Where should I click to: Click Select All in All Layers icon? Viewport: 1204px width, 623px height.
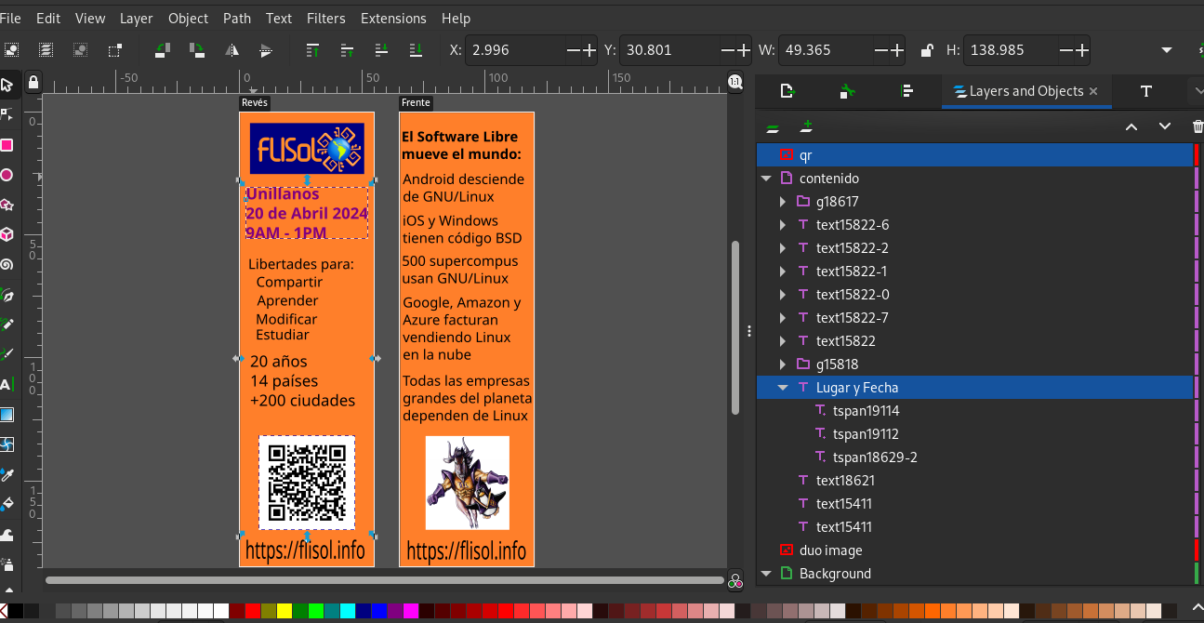pyautogui.click(x=46, y=50)
